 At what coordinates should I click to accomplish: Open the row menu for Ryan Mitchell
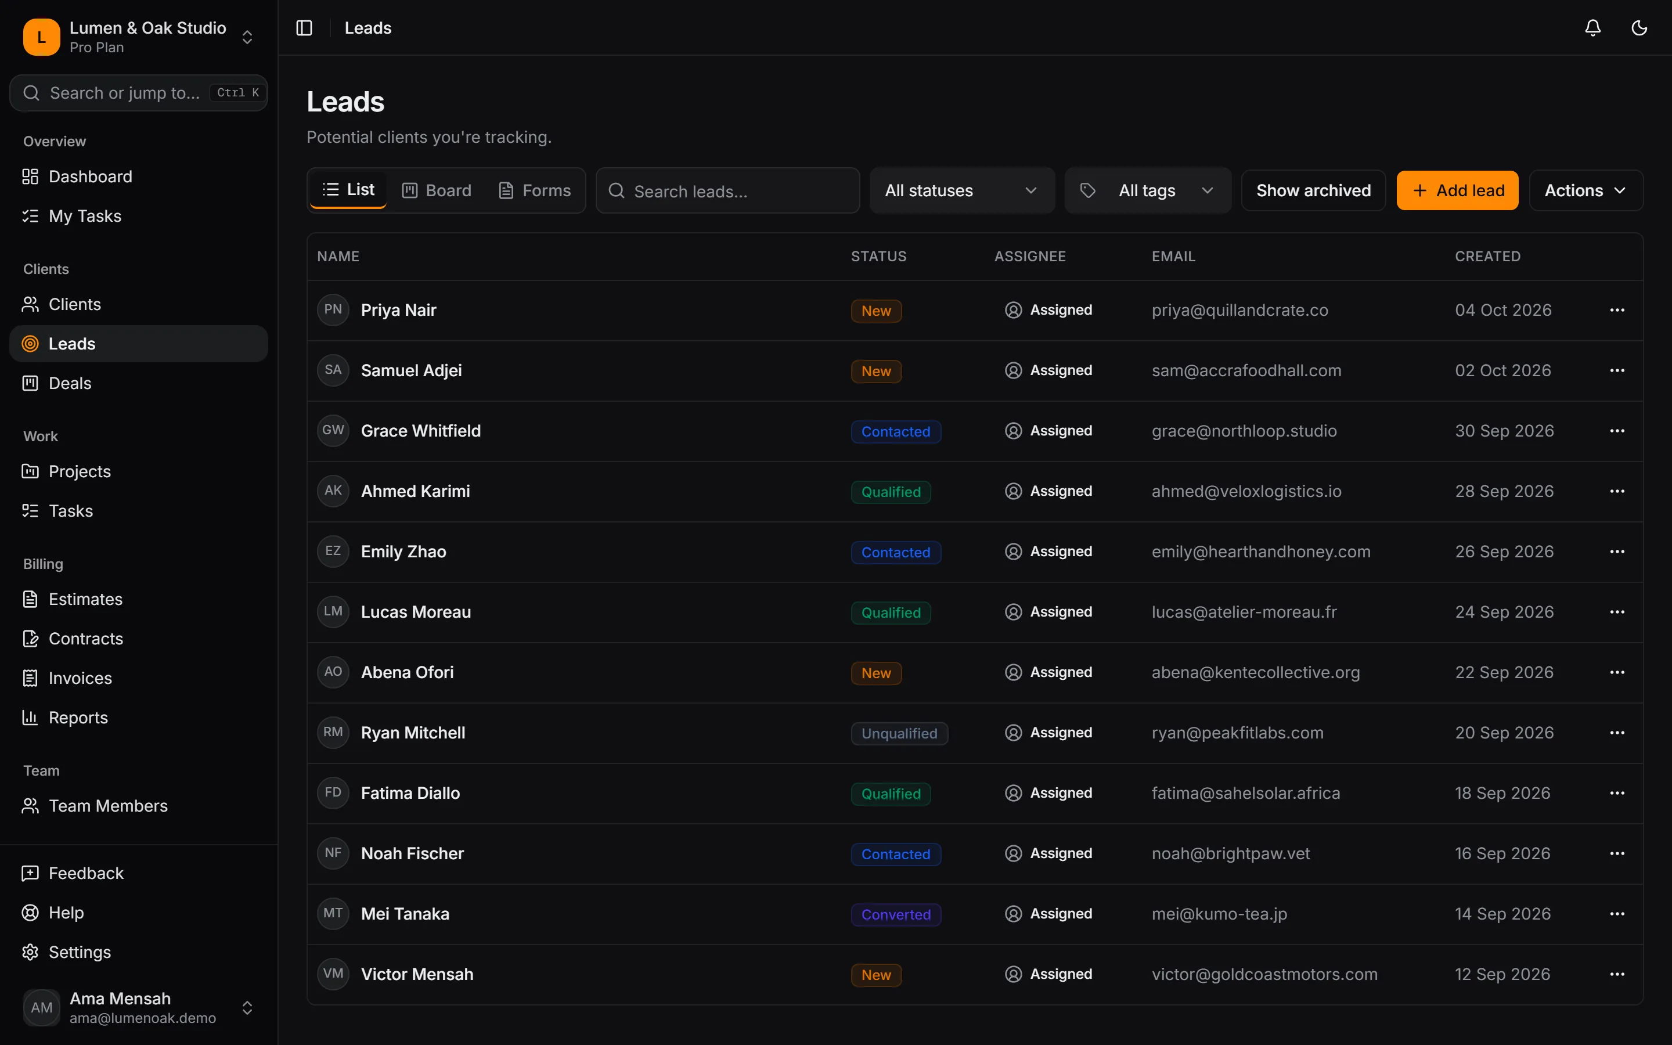pos(1617,733)
